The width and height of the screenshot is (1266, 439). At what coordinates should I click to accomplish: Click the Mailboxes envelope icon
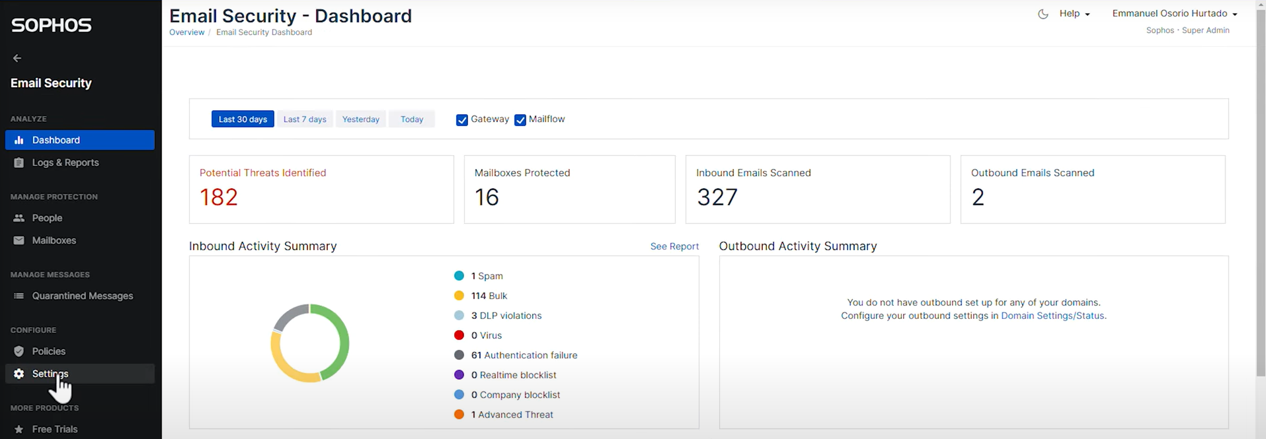[19, 240]
